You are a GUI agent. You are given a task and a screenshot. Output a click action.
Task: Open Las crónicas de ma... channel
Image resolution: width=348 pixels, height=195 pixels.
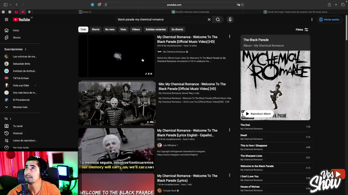20,57
